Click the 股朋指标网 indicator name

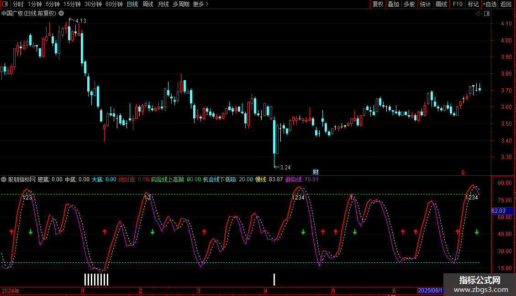tap(22, 179)
